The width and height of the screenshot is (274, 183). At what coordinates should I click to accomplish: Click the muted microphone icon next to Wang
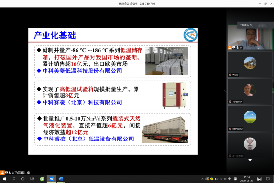(230, 75)
